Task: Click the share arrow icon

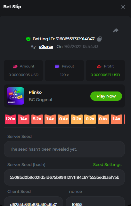Action: pos(116,31)
